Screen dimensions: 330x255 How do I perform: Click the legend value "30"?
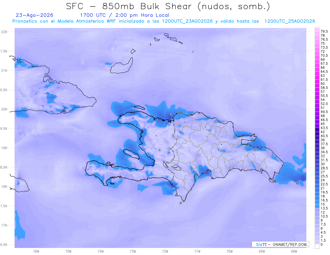pyautogui.click(x=323, y=164)
